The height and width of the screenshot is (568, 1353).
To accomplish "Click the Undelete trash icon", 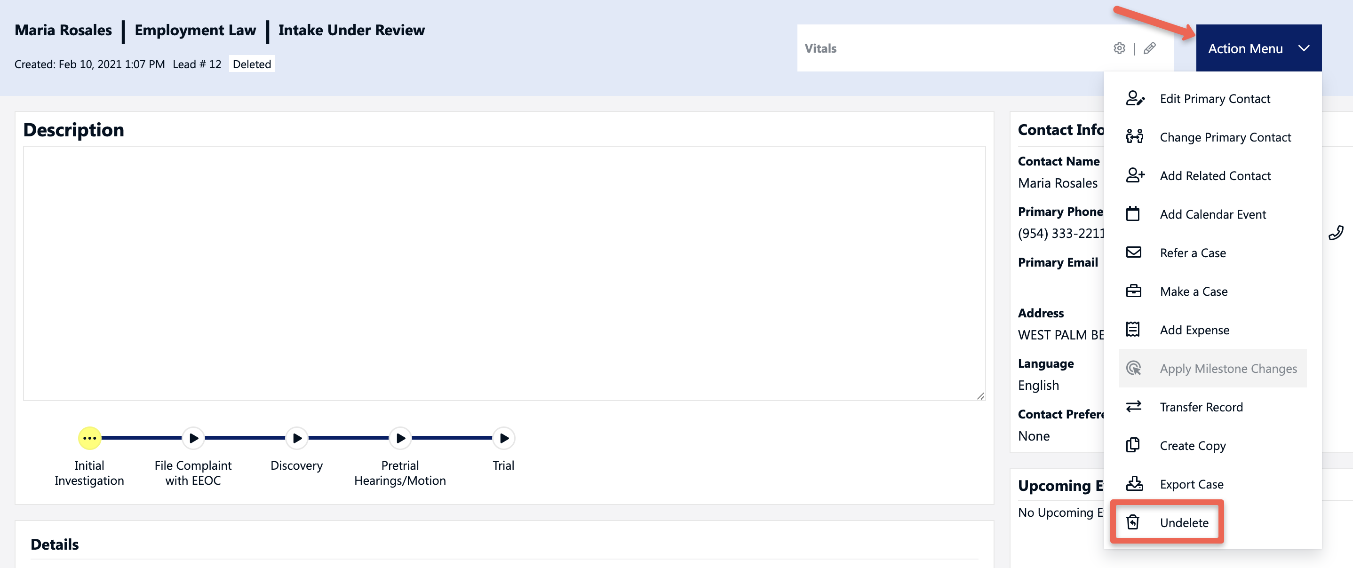I will click(x=1133, y=522).
